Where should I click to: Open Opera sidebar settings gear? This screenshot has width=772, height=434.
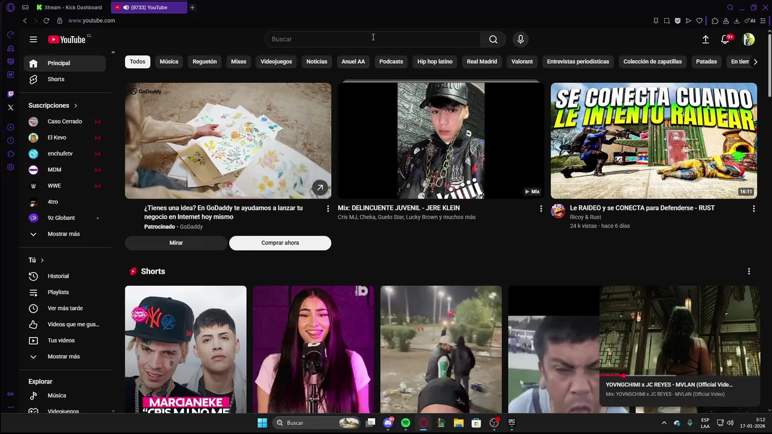coord(10,167)
